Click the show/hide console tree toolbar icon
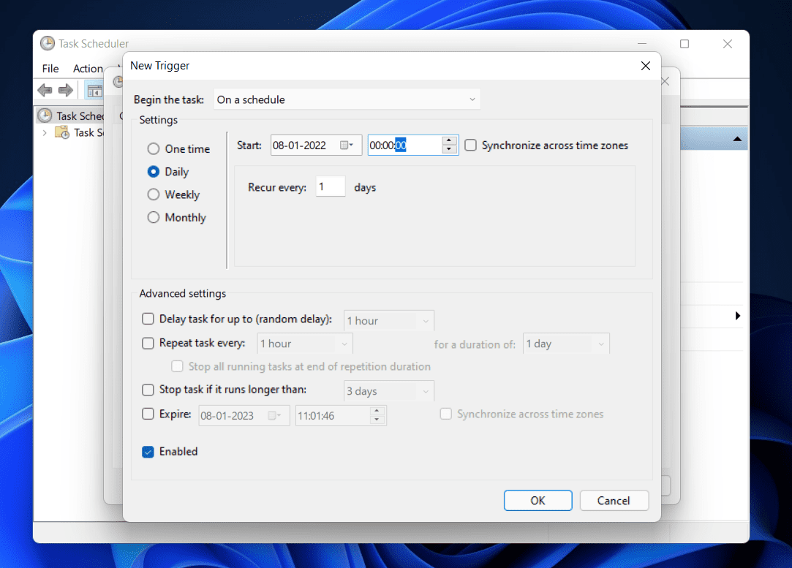This screenshot has height=568, width=792. 94,91
